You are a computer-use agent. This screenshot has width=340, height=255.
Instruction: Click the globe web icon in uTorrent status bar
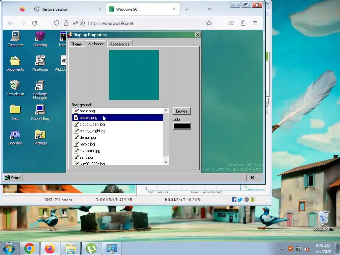[x=246, y=200]
